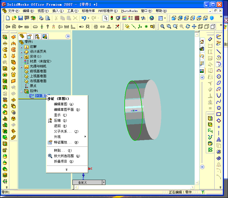Click the blue Isometric view cube icon
The height and width of the screenshot is (198, 228).
click(x=212, y=18)
